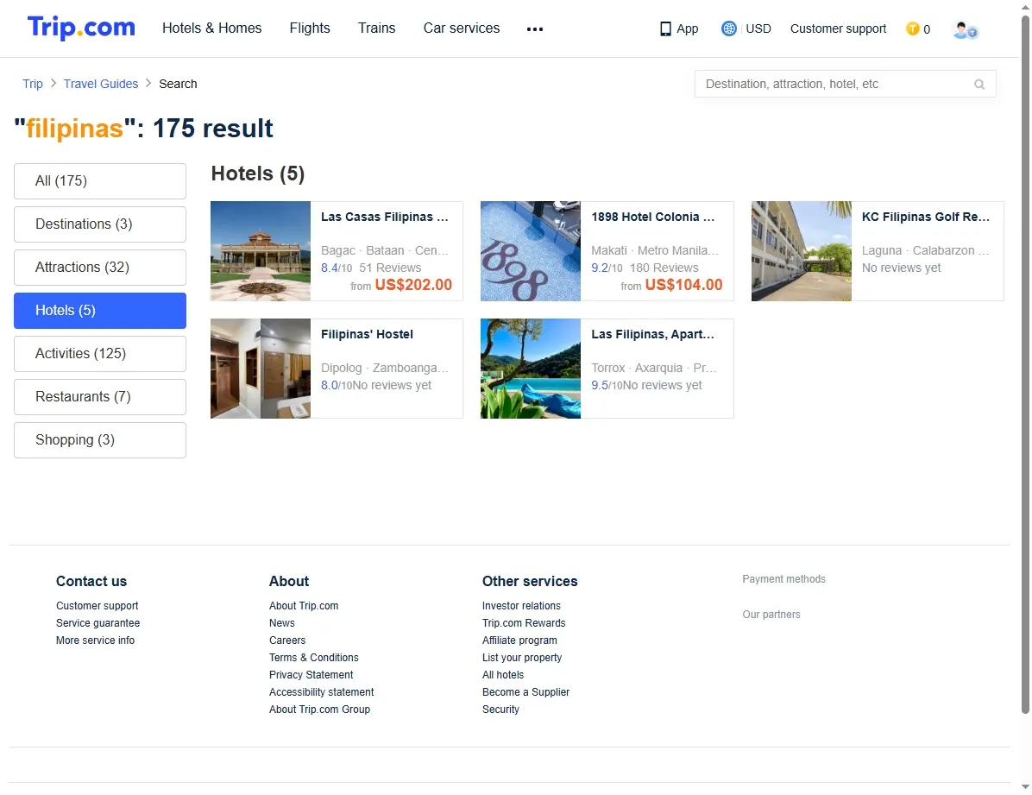Open Filipinas' Hostel thumbnail image

(x=261, y=369)
